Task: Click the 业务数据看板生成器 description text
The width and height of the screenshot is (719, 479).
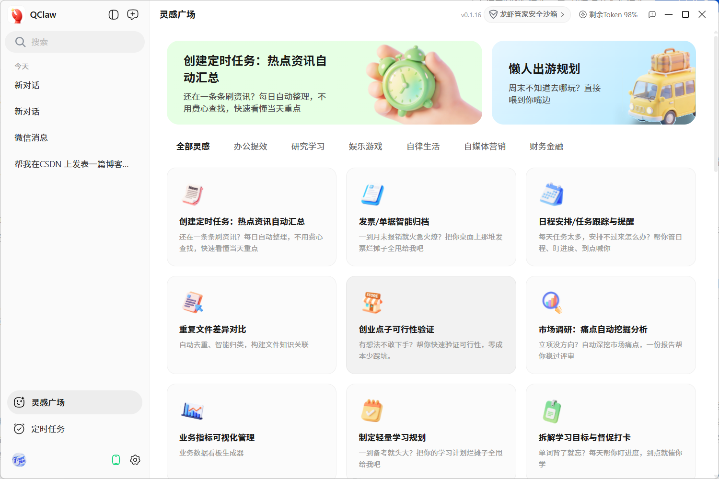Action: [x=211, y=453]
